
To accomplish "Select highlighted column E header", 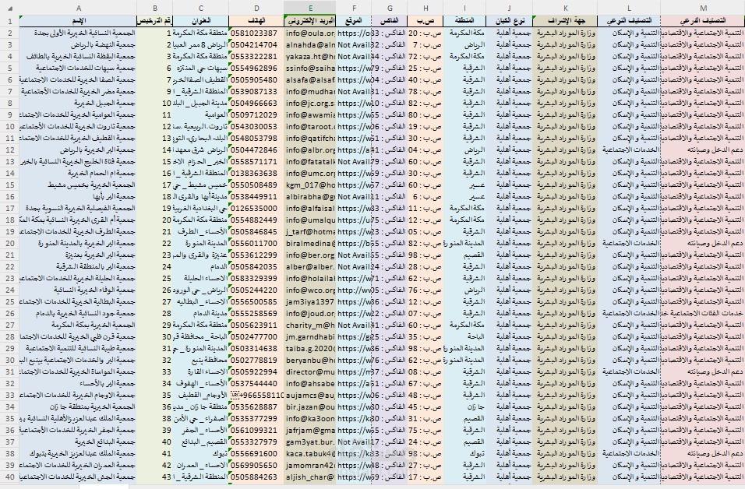I will click(x=310, y=8).
